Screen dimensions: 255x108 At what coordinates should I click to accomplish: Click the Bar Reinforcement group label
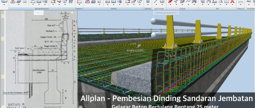(42, 9)
